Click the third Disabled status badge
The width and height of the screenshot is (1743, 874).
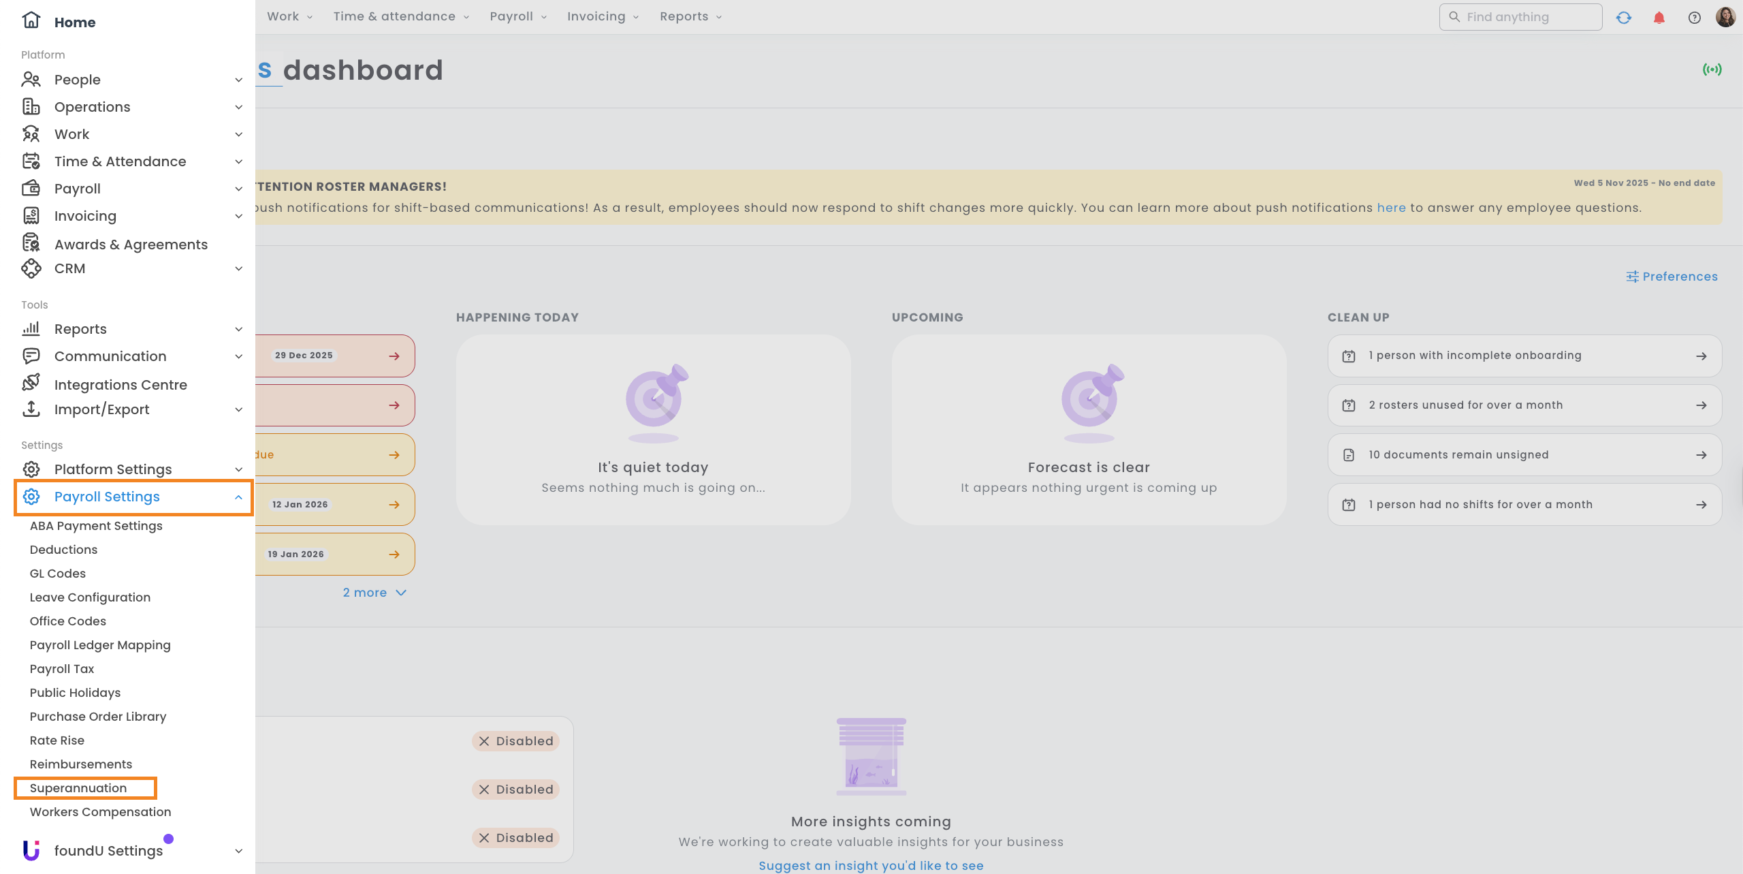(515, 838)
